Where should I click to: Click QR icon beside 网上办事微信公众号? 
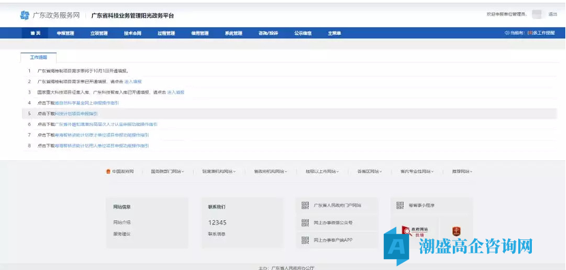(x=305, y=223)
